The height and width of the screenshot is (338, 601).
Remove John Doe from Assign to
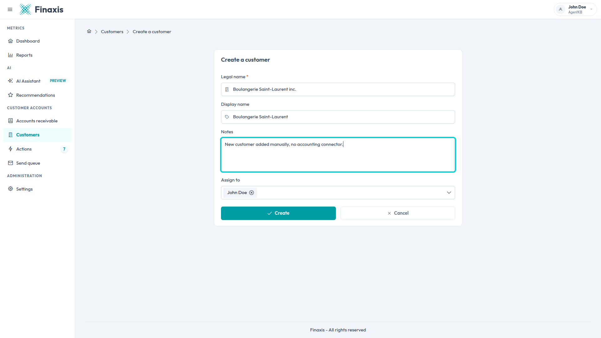251,193
